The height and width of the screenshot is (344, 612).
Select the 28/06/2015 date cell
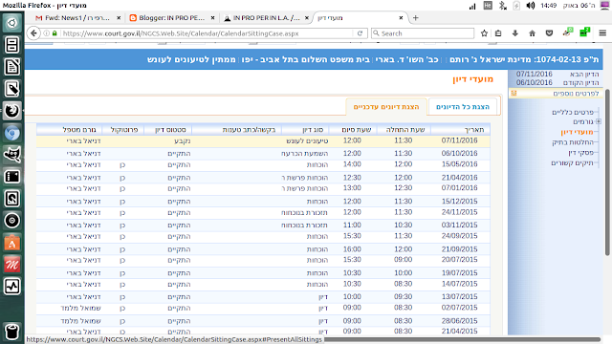click(459, 321)
